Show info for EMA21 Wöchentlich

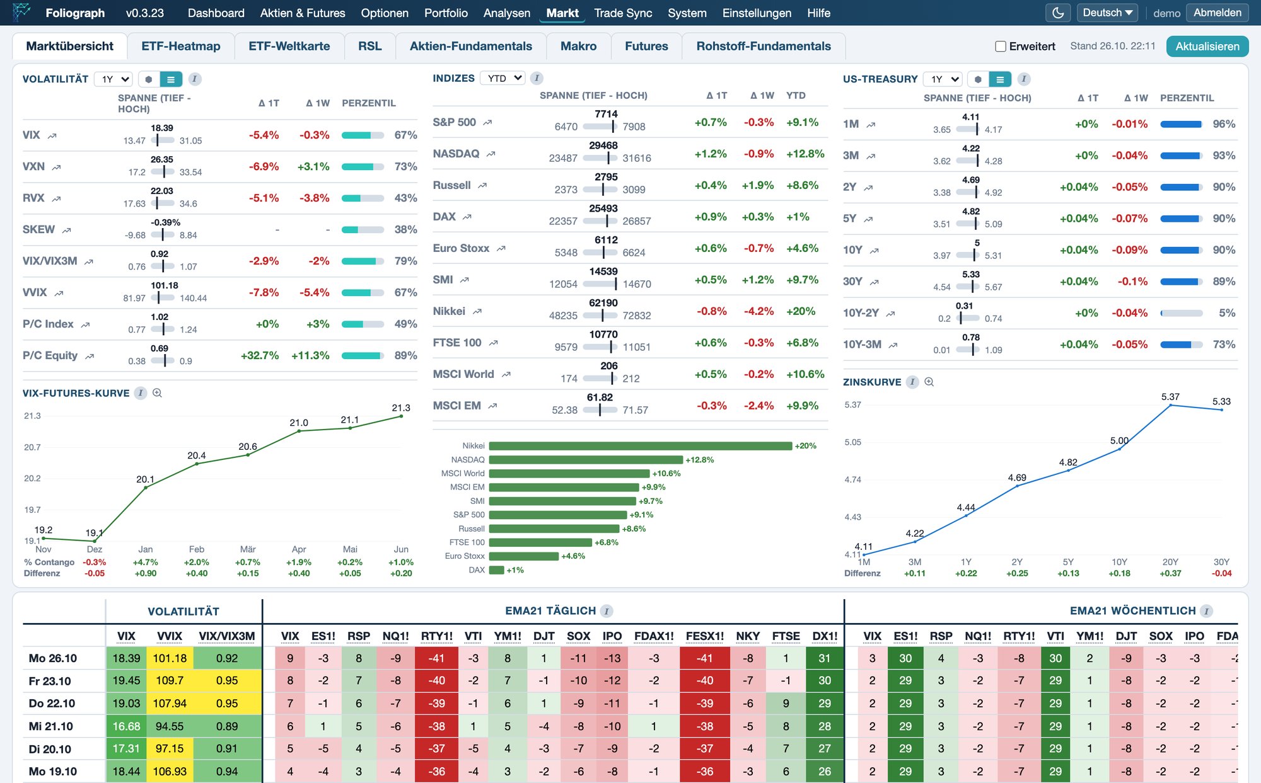1206,611
